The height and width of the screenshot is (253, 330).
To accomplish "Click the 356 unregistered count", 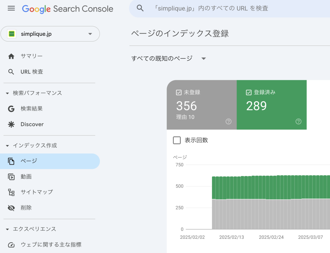I will point(187,106).
